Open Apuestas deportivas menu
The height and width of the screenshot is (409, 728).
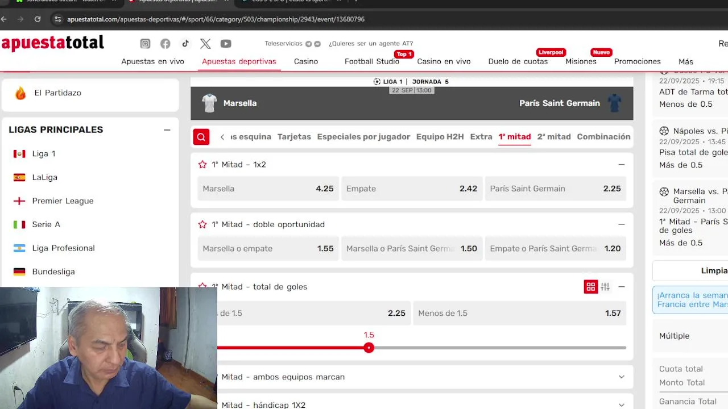239,61
